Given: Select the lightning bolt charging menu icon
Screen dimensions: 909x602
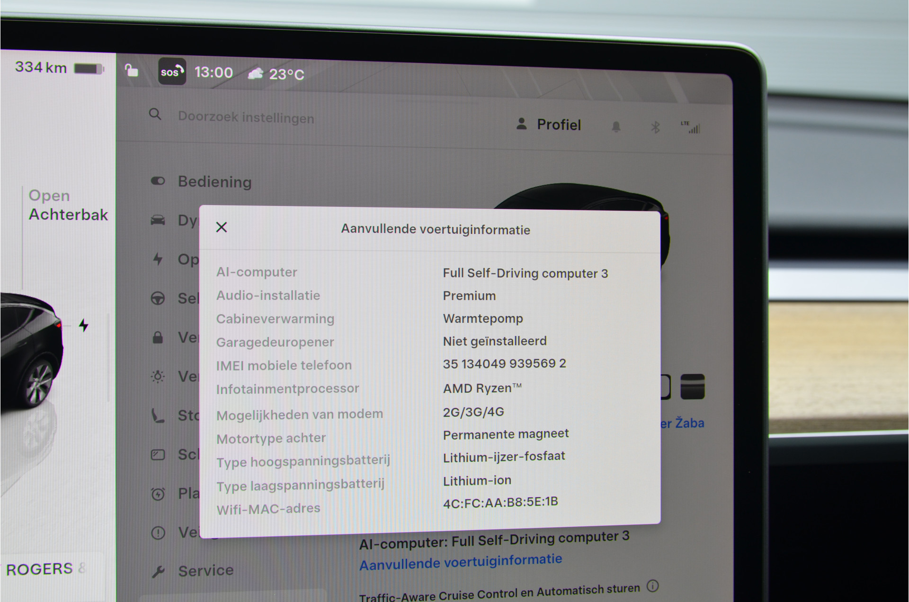Looking at the screenshot, I should [158, 259].
